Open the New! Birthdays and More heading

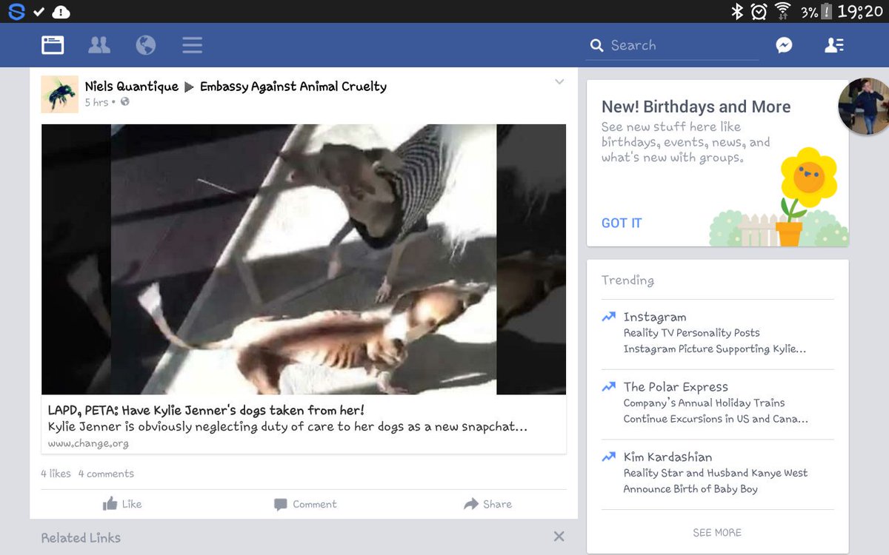[696, 107]
